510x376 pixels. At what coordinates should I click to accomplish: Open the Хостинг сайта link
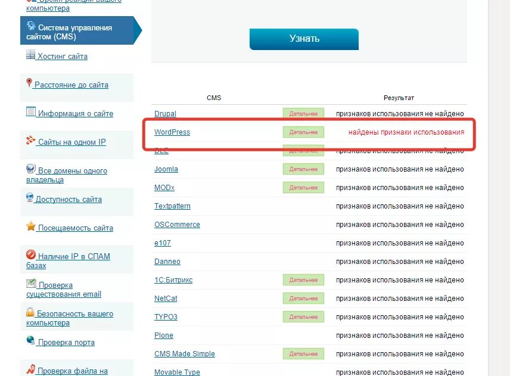tap(63, 56)
